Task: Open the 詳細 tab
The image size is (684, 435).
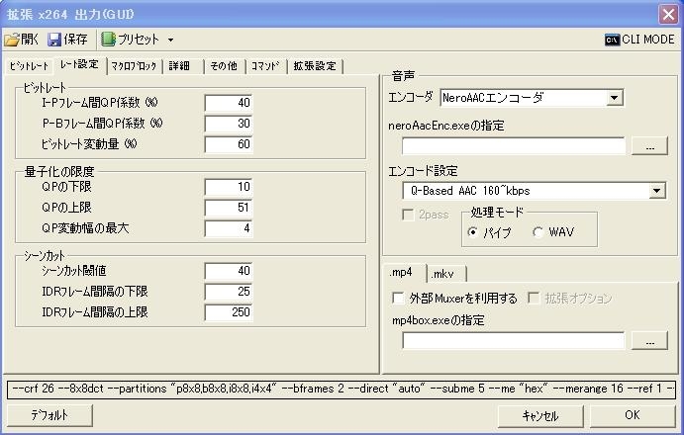Action: (x=182, y=66)
